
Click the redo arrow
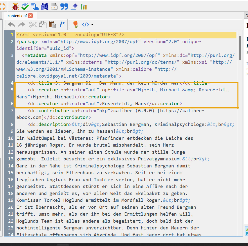[x=21, y=25]
